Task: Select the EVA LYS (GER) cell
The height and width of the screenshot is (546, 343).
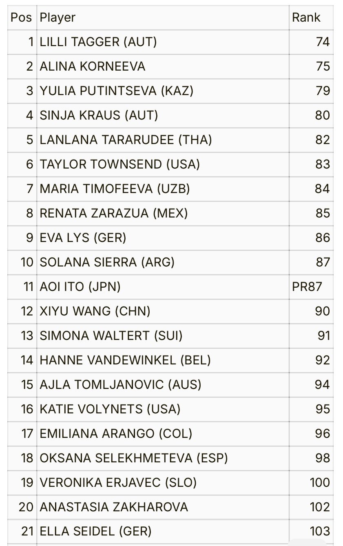Action: 163,238
